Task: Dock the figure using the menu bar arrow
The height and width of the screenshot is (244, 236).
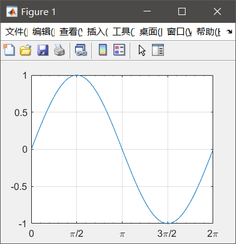Action: (x=229, y=31)
